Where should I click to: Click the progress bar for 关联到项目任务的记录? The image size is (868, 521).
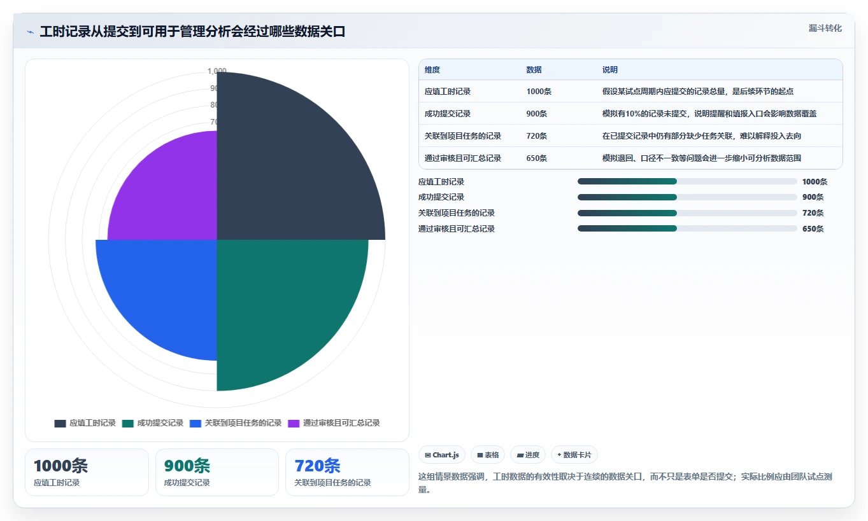point(687,213)
